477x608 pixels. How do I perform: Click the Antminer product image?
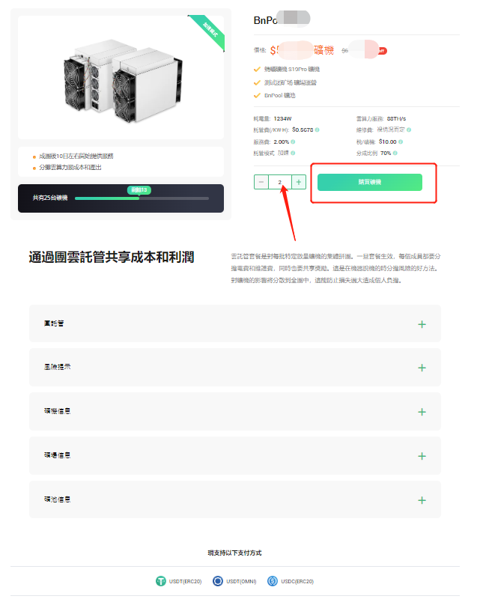[123, 80]
